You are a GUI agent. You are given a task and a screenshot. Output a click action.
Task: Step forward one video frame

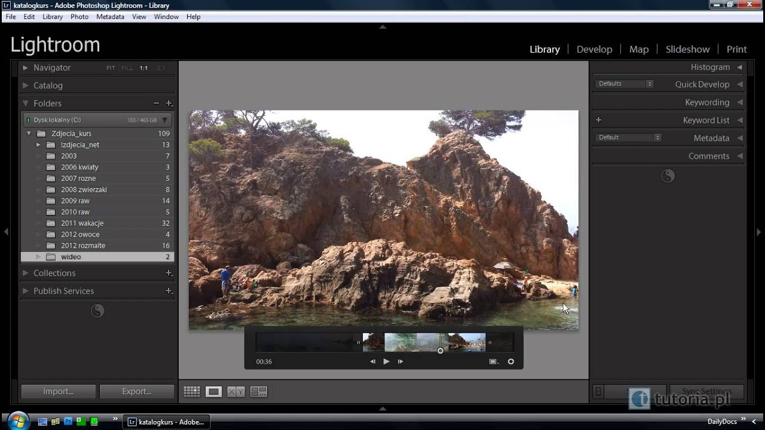[400, 361]
